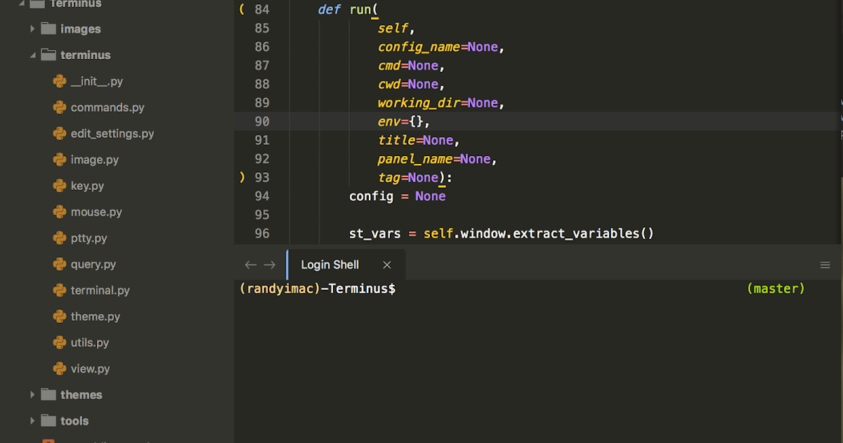The height and width of the screenshot is (443, 843).
Task: Open commands.py in the sidebar
Action: click(x=107, y=108)
